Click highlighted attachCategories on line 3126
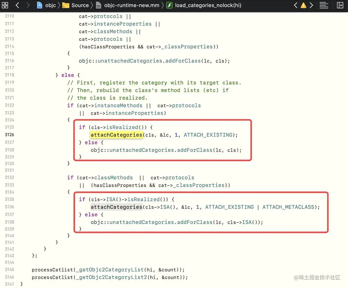 pos(116,135)
